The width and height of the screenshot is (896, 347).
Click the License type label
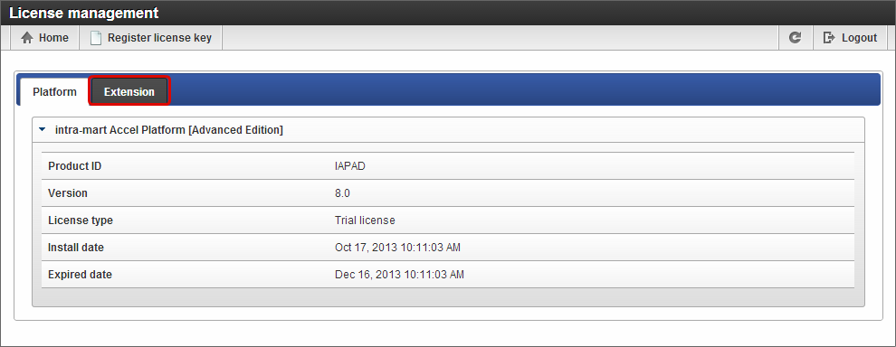click(x=81, y=220)
